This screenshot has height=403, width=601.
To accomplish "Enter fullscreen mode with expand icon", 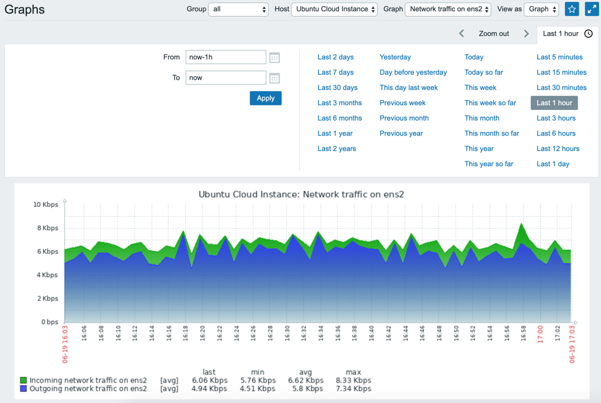I will coord(591,10).
